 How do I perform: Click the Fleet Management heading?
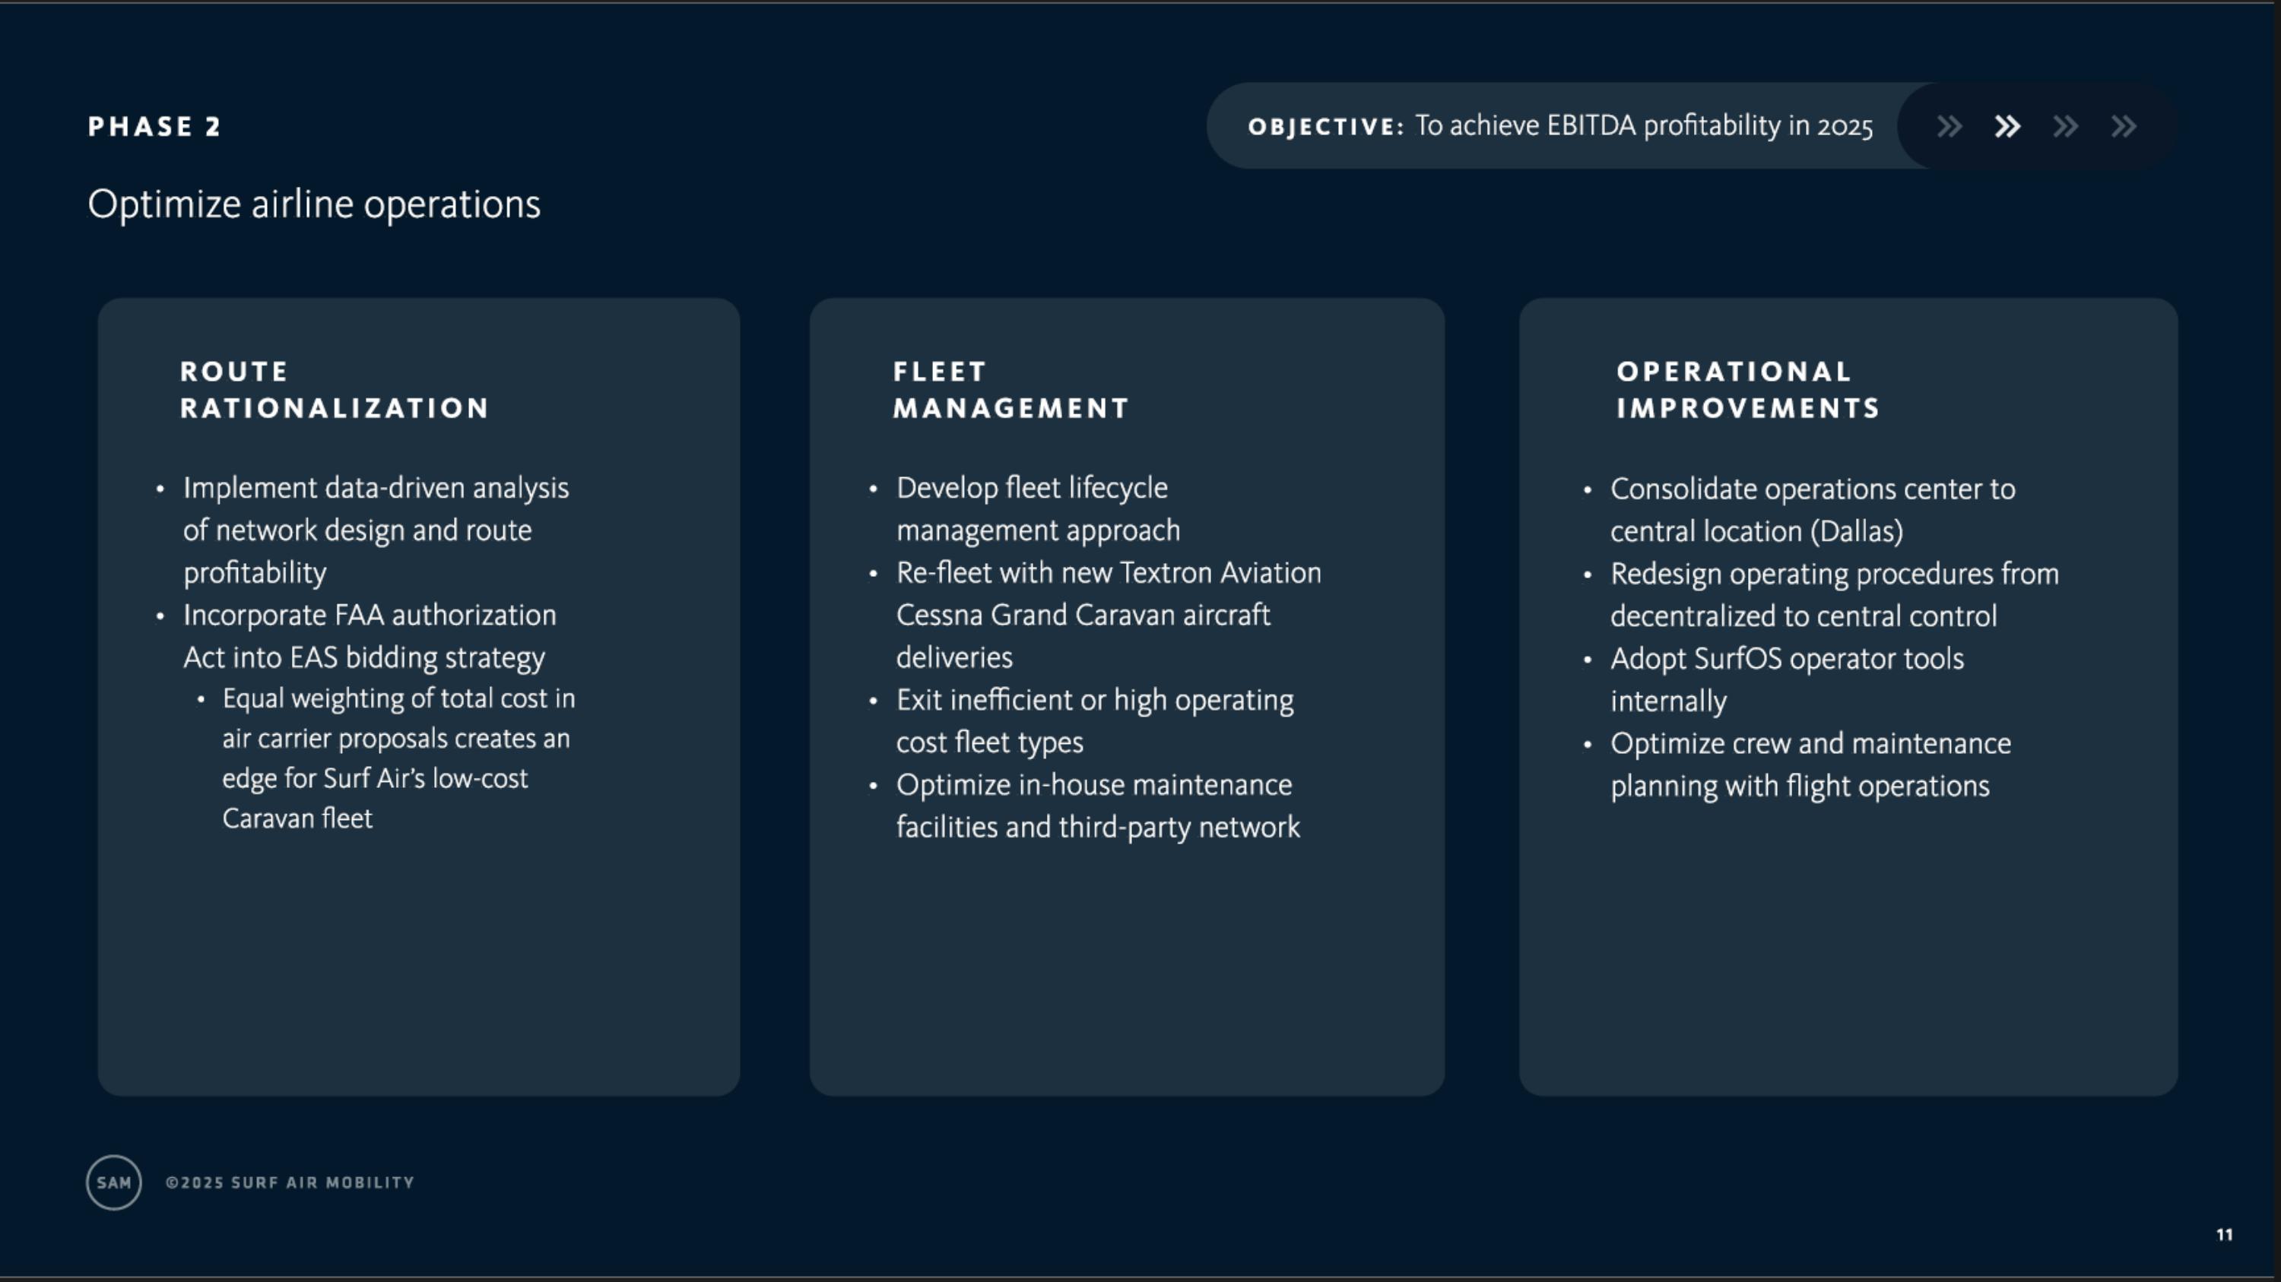point(1010,389)
